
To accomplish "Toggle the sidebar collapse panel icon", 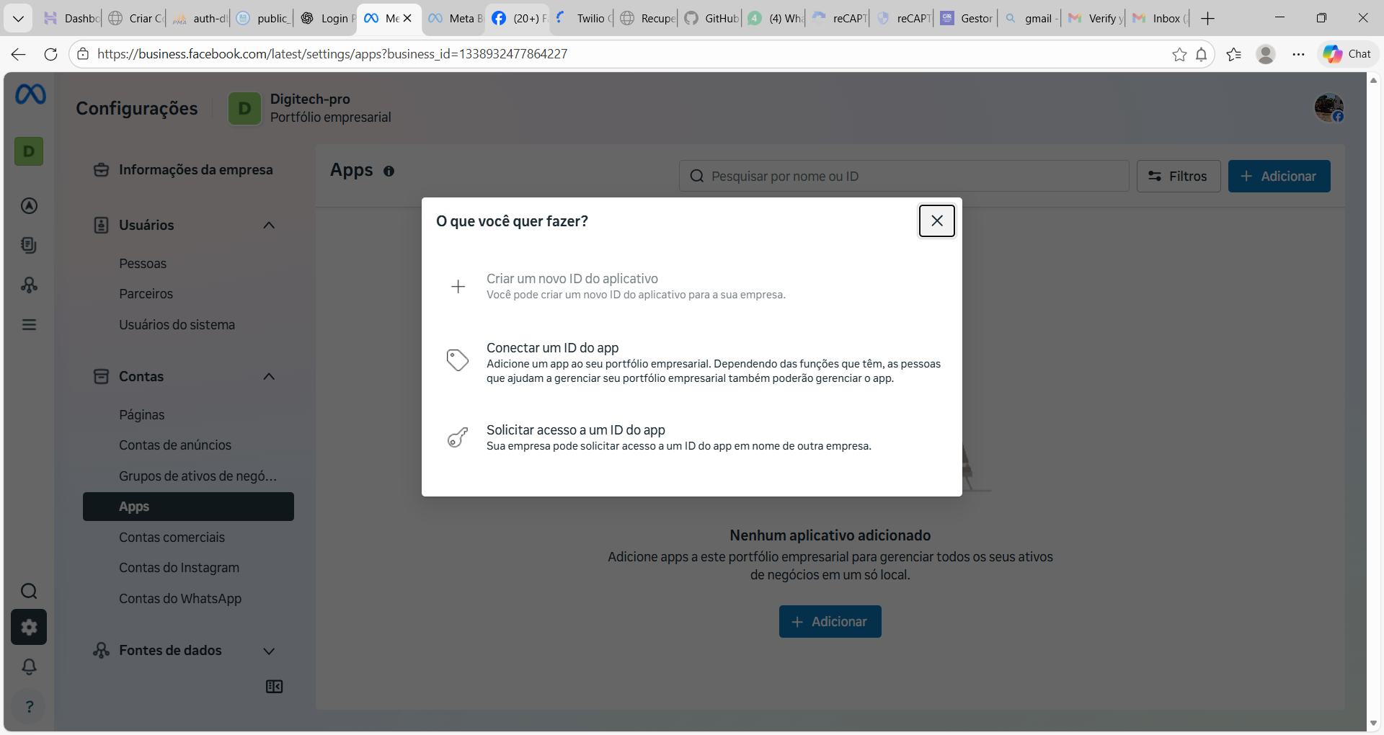I will pyautogui.click(x=274, y=687).
